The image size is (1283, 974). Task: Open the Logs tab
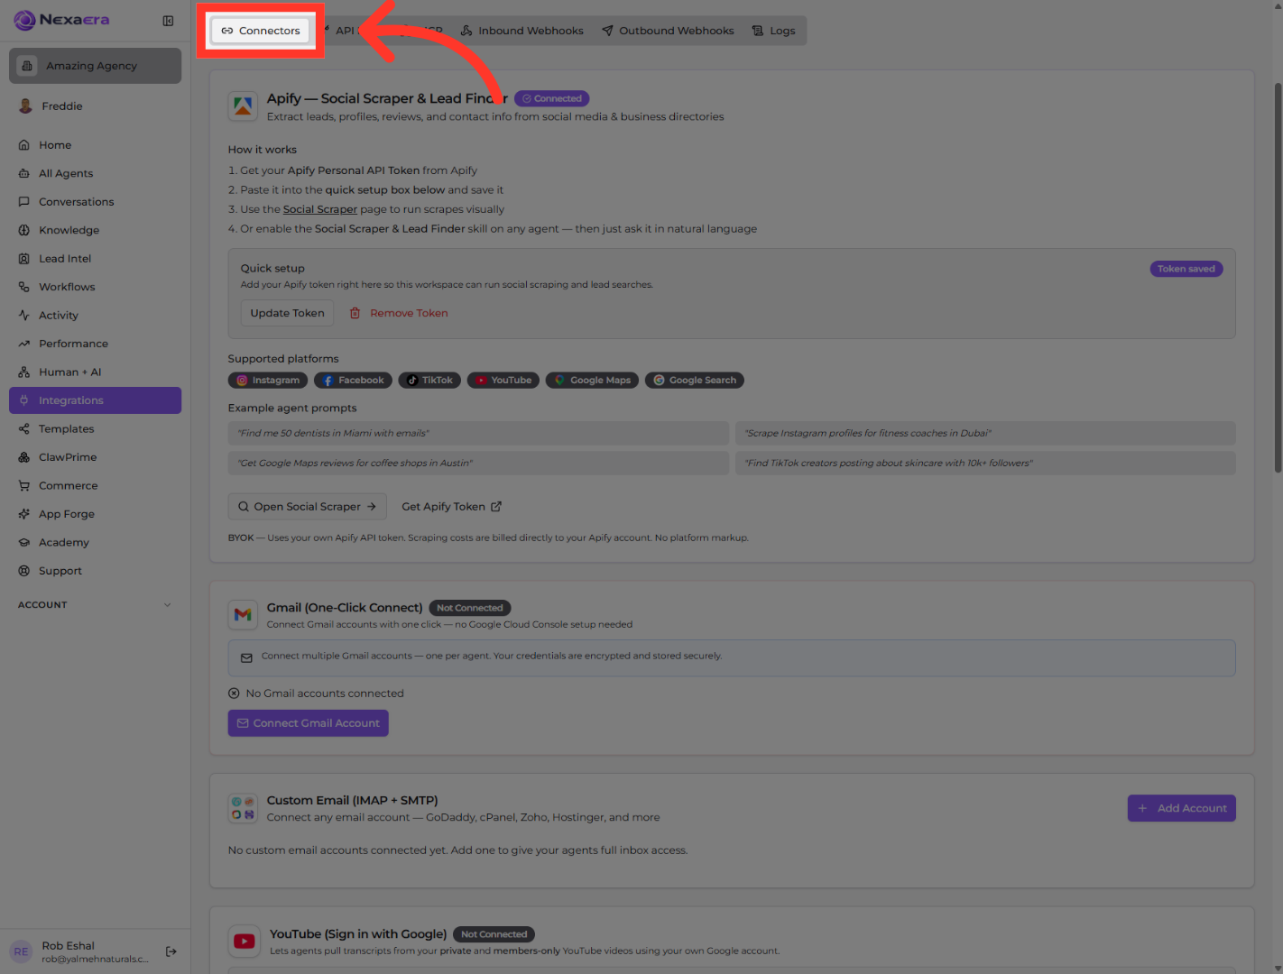coord(773,31)
